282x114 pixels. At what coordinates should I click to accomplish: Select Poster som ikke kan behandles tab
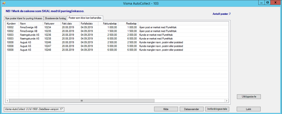click(85, 18)
